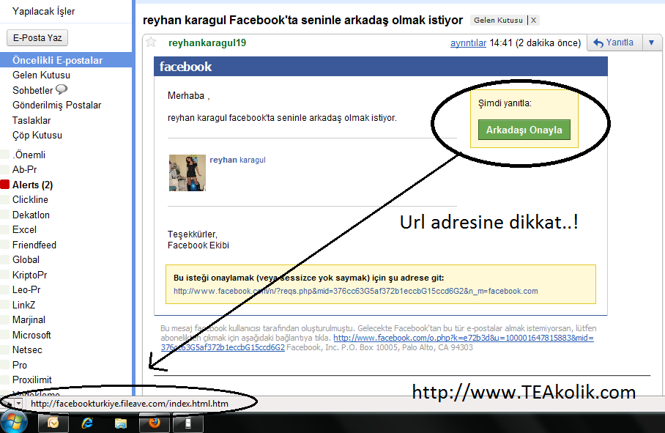
Task: Select the Dekatlon label
Action: 31,215
